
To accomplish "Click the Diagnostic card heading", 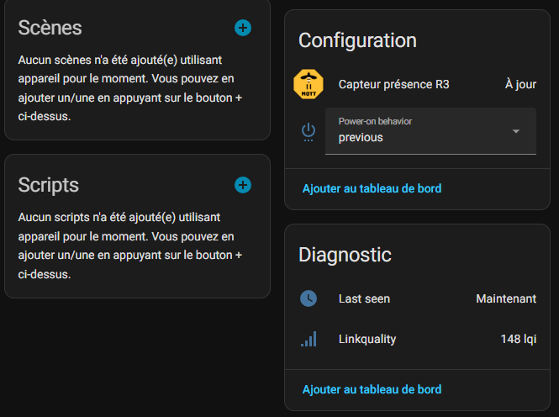I will [345, 254].
